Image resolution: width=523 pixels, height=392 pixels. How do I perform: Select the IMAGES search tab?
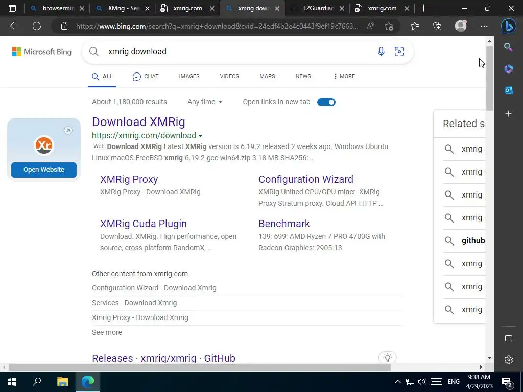(189, 76)
